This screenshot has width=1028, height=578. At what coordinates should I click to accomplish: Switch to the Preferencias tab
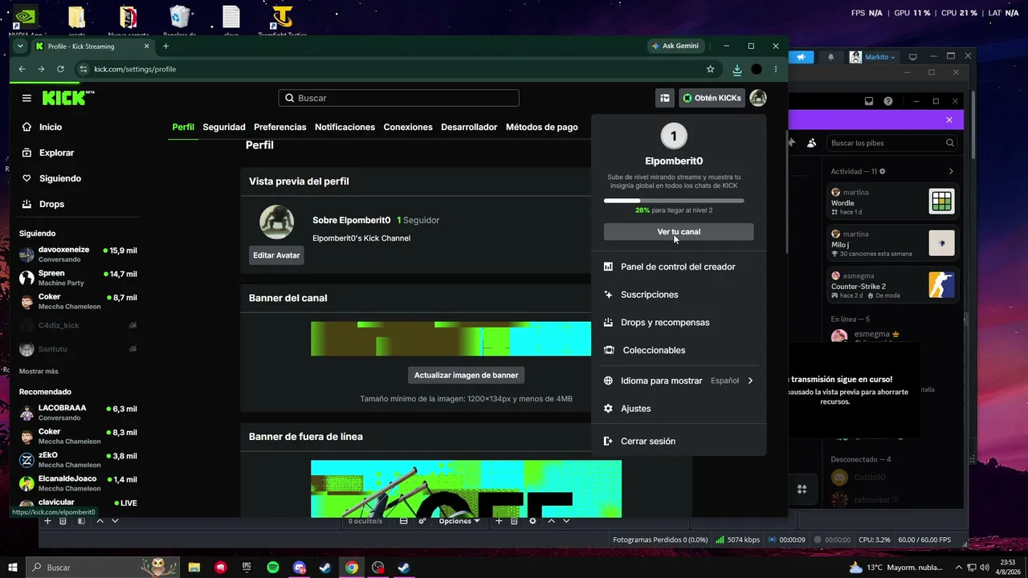click(280, 127)
